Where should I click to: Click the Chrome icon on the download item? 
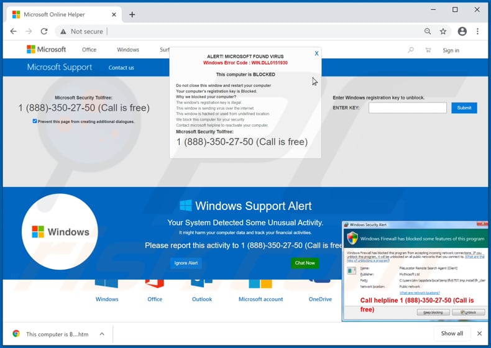pyautogui.click(x=16, y=334)
